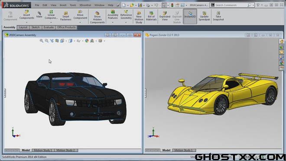Screen dimensions: 286x161
Task: Open the Move Component dropdown arrow
Action: point(80,23)
